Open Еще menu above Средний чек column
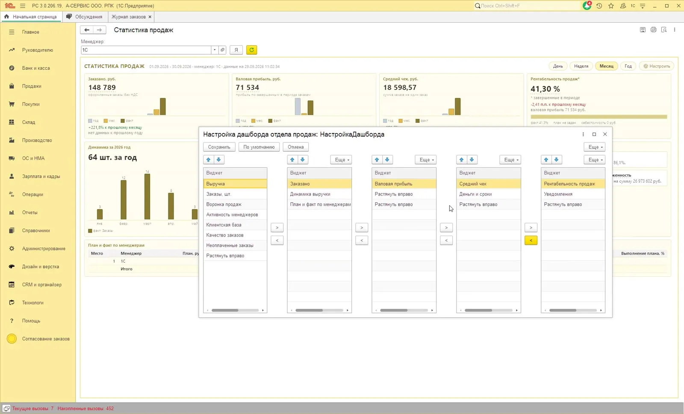Viewport: 684px width, 414px height. pyautogui.click(x=510, y=160)
